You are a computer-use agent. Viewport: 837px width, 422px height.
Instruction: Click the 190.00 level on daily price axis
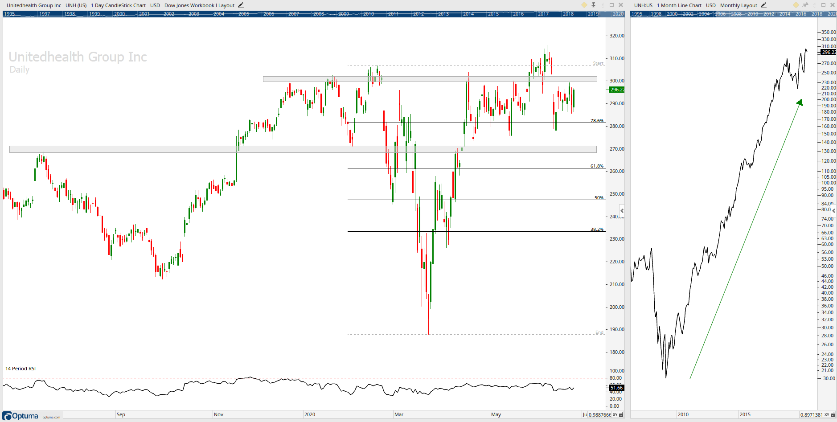pyautogui.click(x=617, y=329)
